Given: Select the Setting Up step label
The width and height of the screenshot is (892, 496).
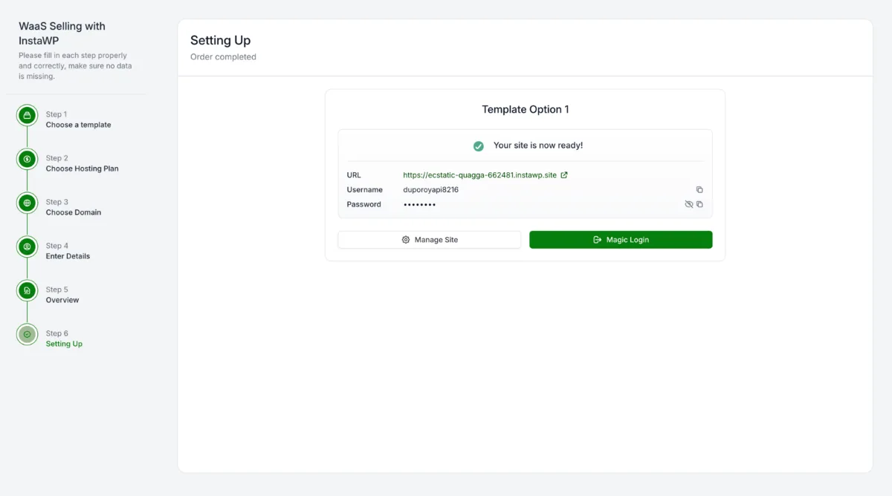Looking at the screenshot, I should [64, 344].
